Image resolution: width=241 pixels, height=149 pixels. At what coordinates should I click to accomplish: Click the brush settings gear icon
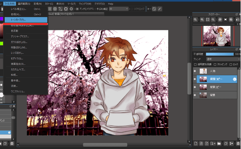click(x=9, y=133)
